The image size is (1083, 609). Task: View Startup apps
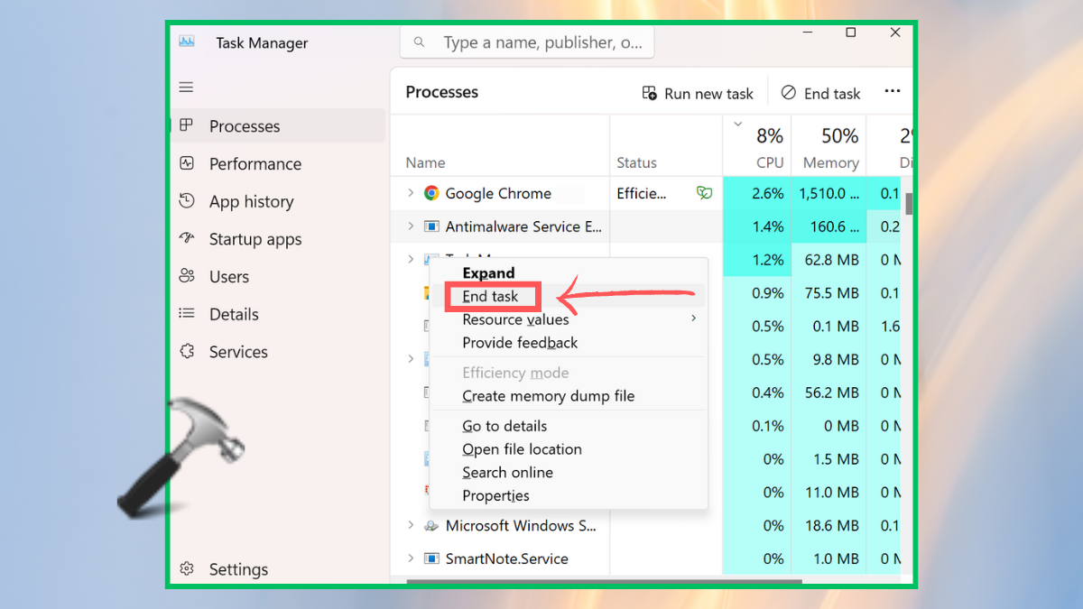[255, 239]
